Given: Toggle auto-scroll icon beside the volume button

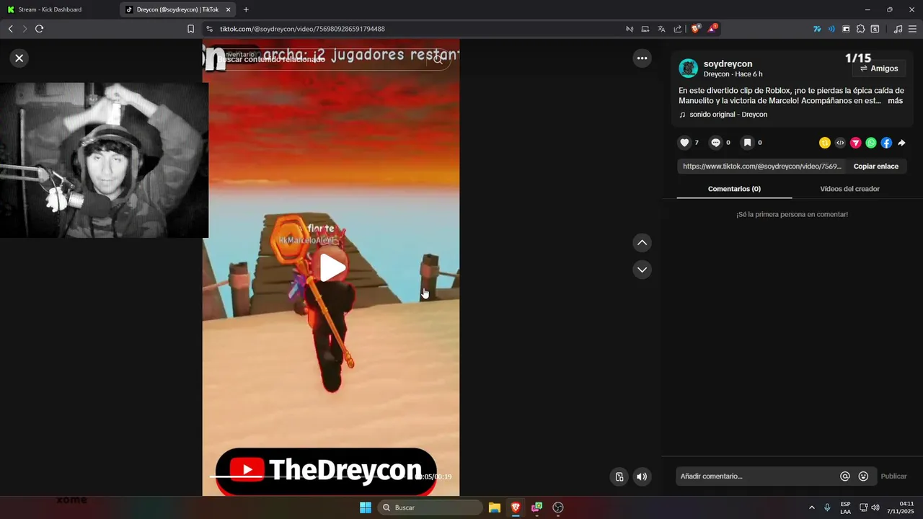Looking at the screenshot, I should (619, 476).
